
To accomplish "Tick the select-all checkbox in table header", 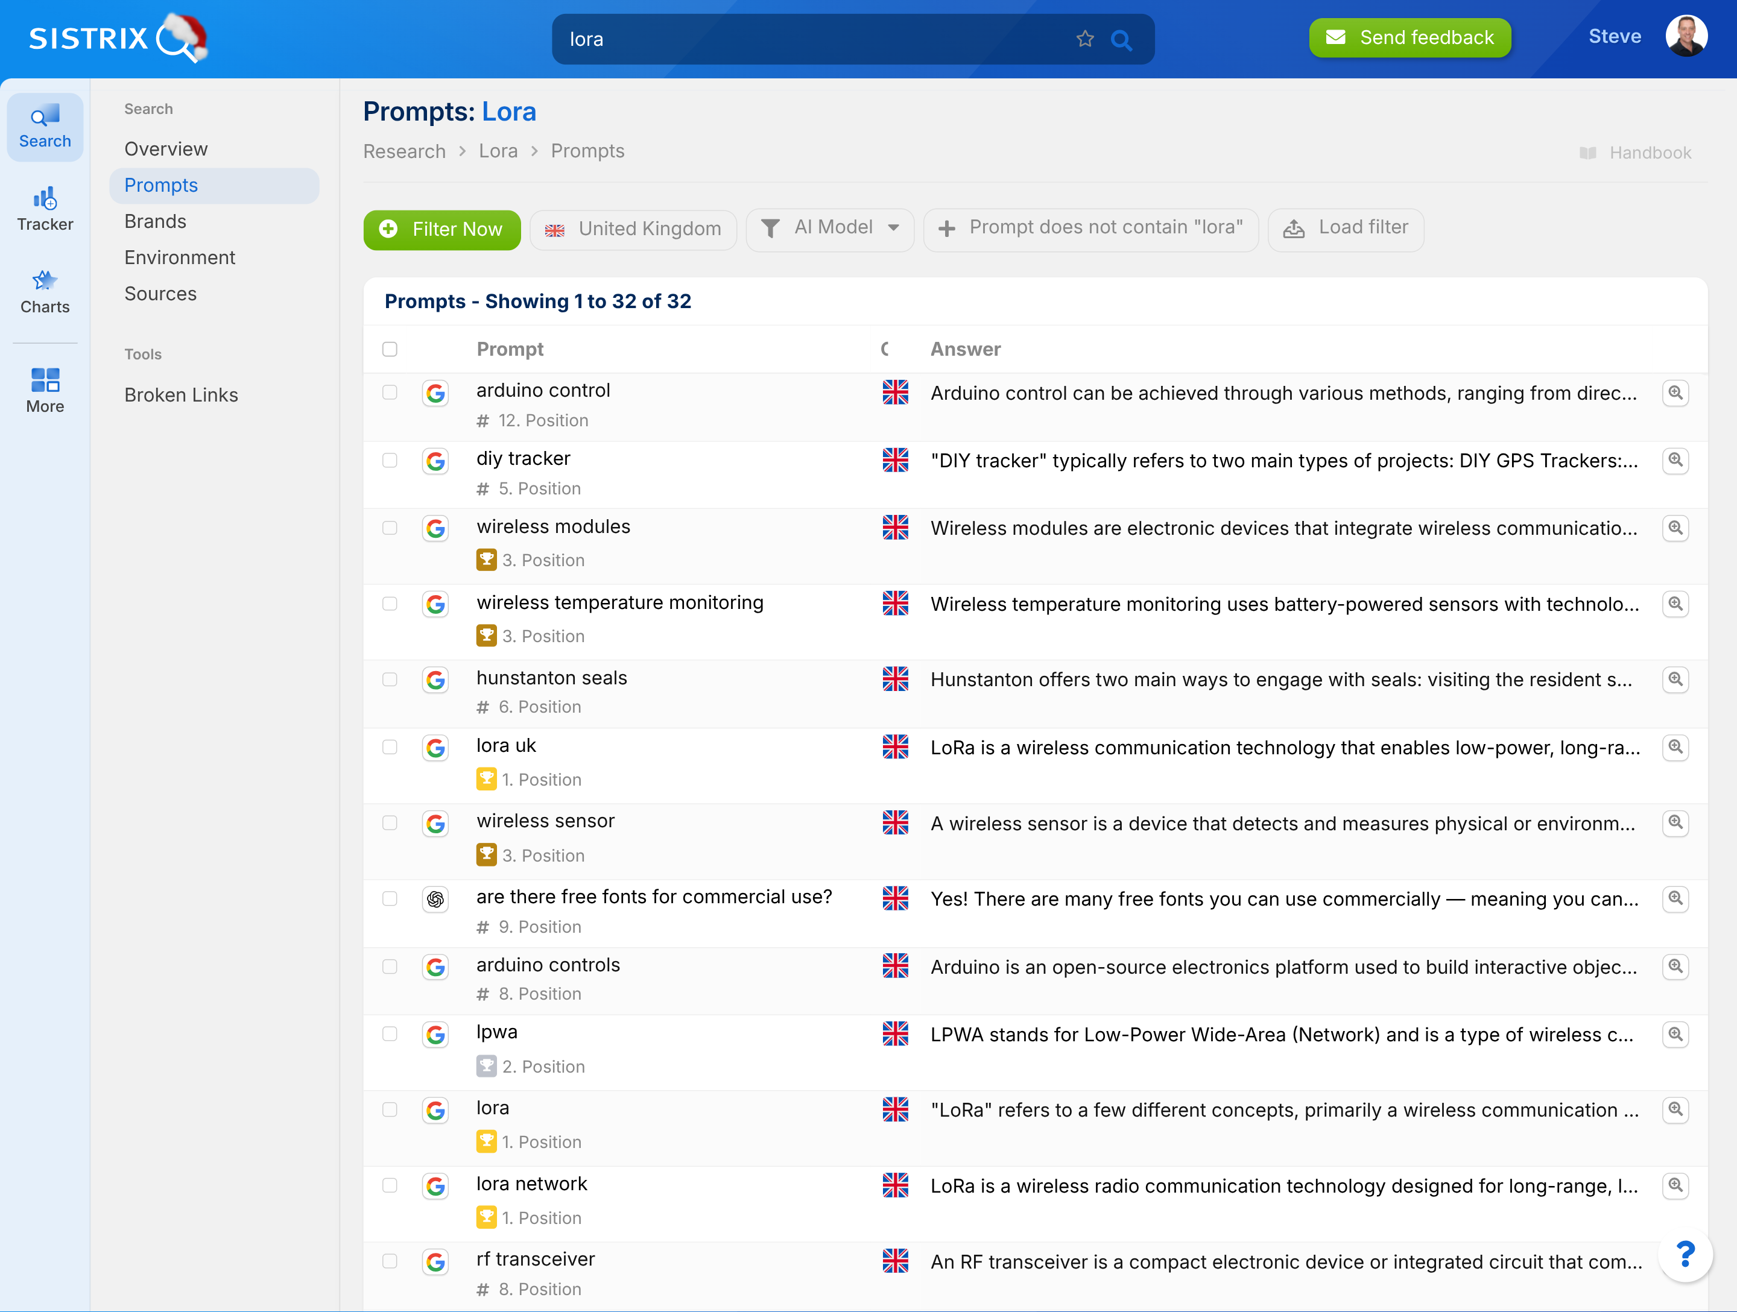I will (x=390, y=349).
